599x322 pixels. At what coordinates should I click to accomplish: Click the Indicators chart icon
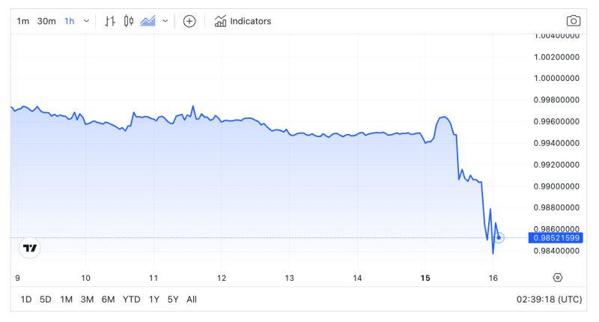pyautogui.click(x=220, y=21)
